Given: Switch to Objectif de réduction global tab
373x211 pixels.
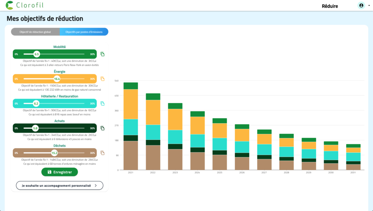Looking at the screenshot, I should [35, 32].
